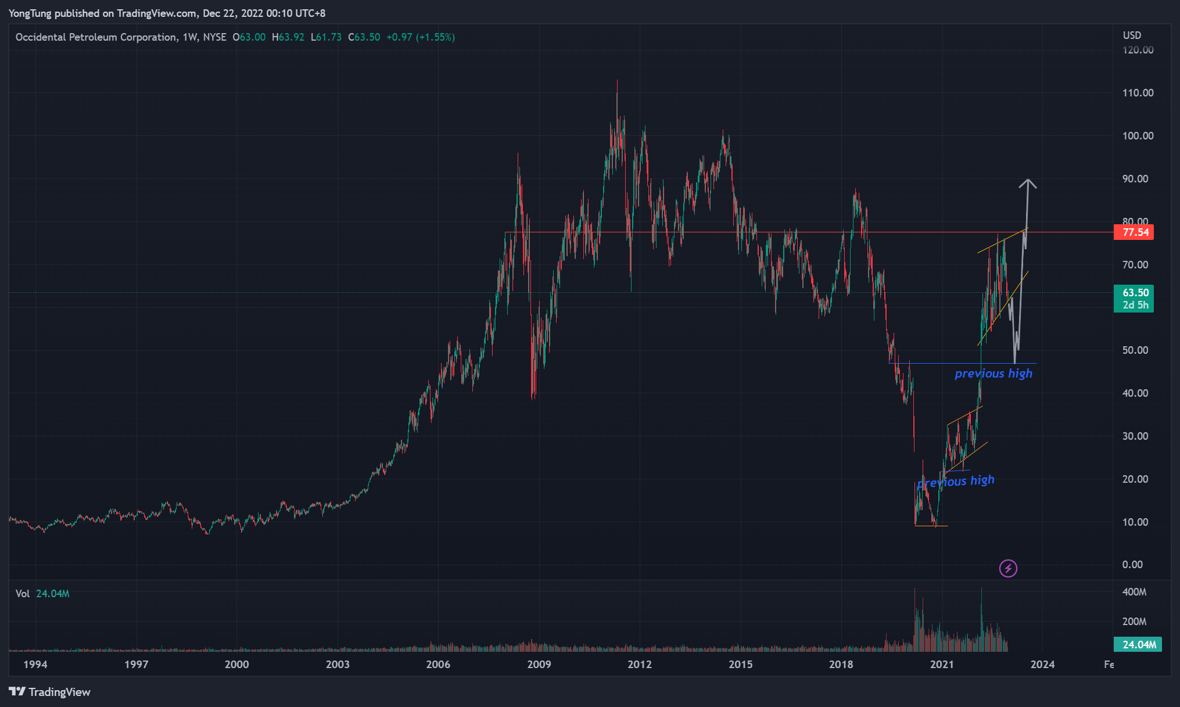This screenshot has width=1180, height=707.
Task: Click the YongTung published on TradingView.com header
Action: click(167, 13)
